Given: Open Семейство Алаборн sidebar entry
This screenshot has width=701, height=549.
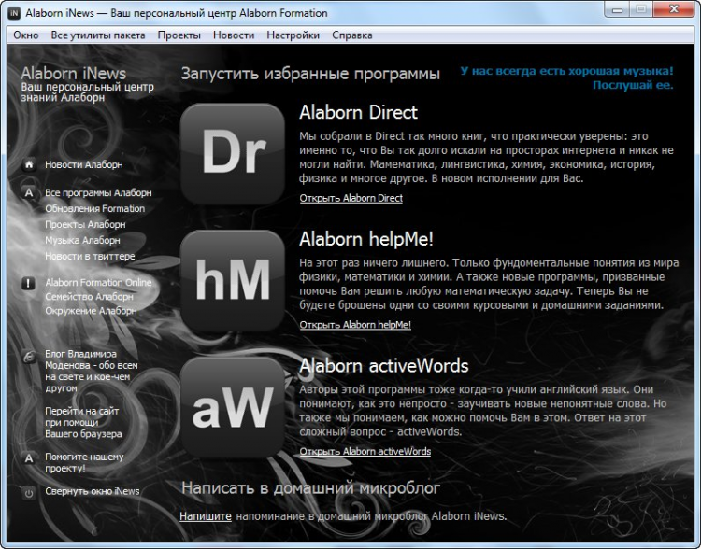Looking at the screenshot, I should 89,297.
